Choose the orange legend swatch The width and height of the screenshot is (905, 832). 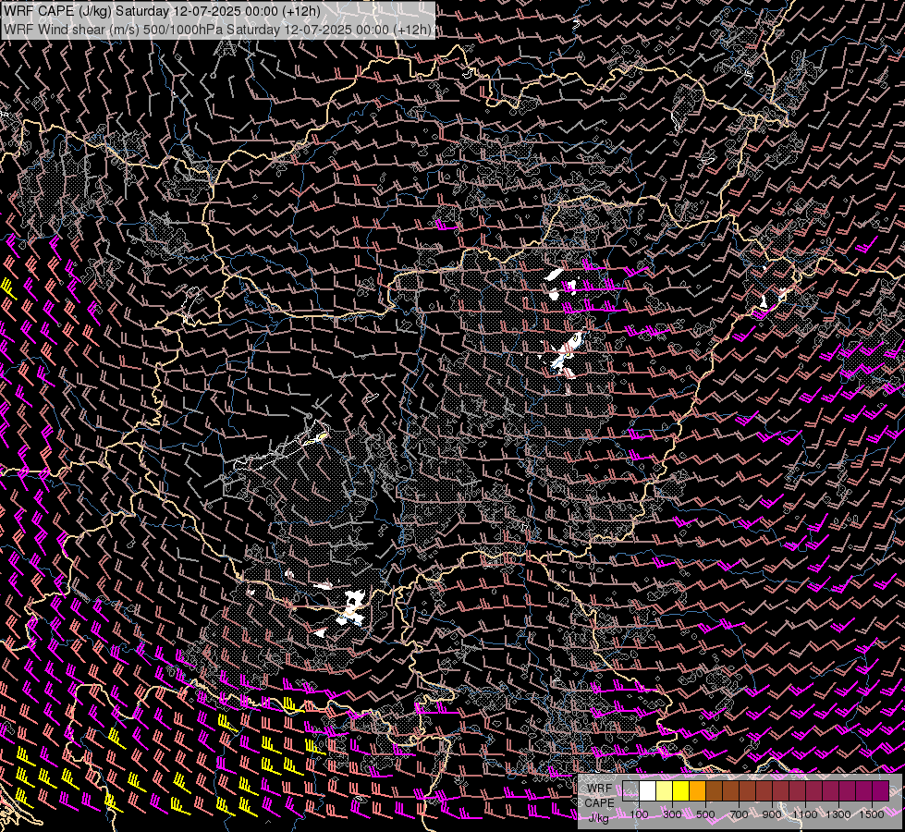(x=697, y=791)
